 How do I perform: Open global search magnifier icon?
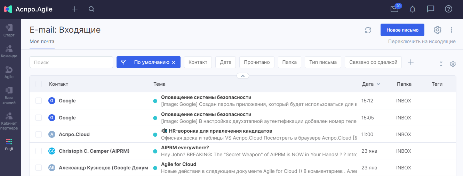click(91, 9)
